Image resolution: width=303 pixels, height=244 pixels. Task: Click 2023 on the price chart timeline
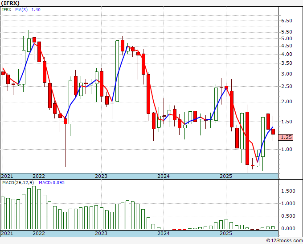point(101,176)
